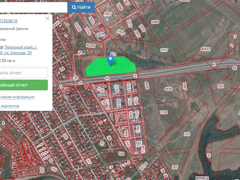The width and height of the screenshot is (240, 180).
Task: Close the parcel info popup
Action: click(x=47, y=19)
